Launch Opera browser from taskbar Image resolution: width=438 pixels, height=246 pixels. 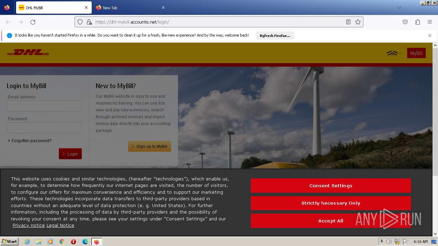(x=74, y=242)
